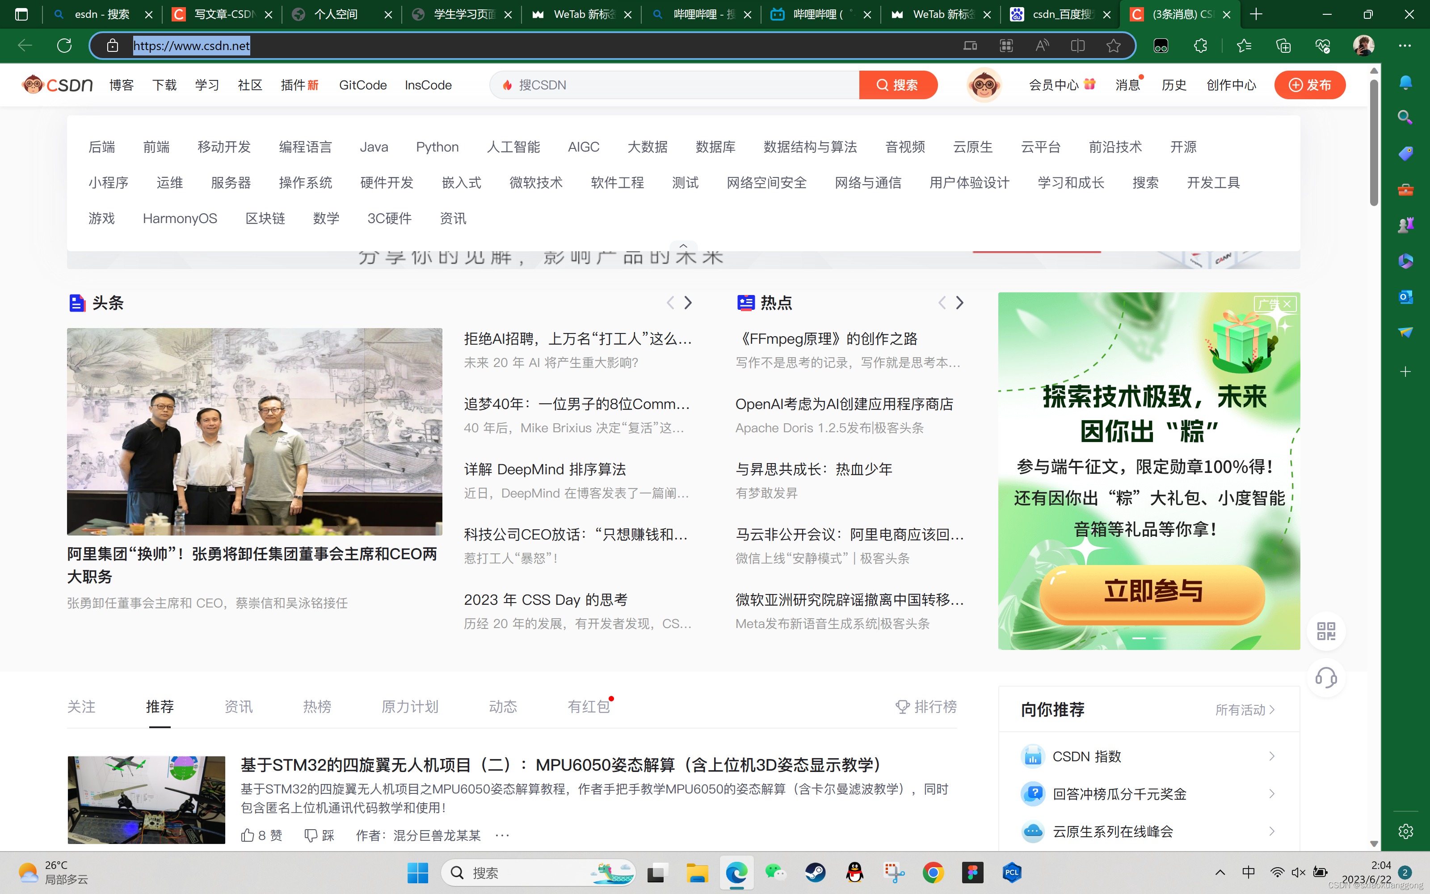Open the Alibaba headline photo thumbnail
1430x894 pixels.
pos(254,432)
